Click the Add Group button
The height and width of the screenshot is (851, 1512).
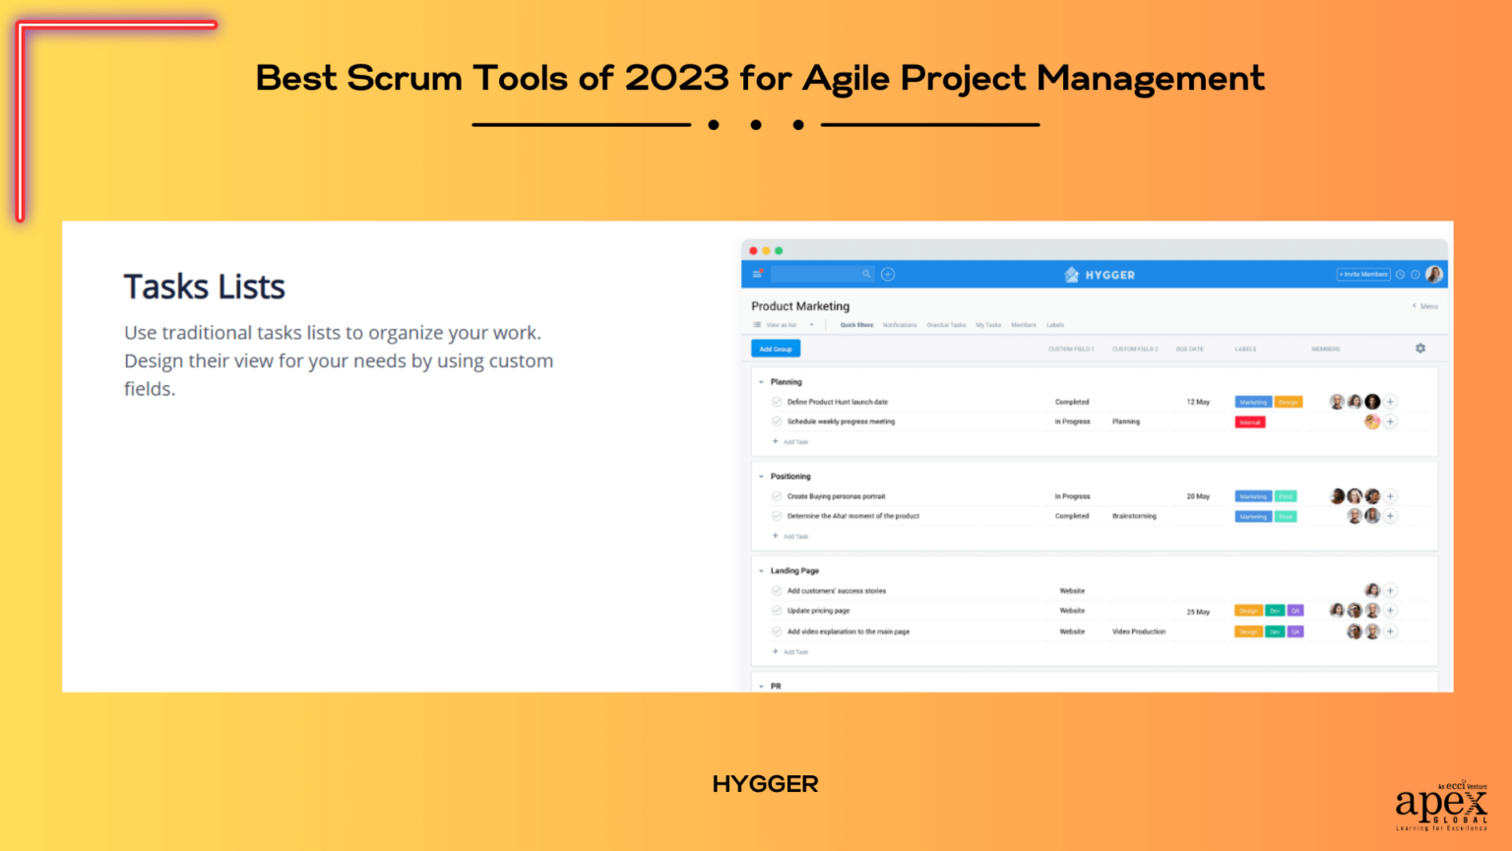pyautogui.click(x=776, y=348)
